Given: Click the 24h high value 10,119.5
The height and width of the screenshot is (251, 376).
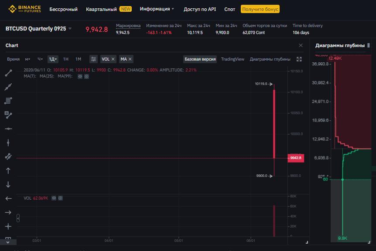Looking at the screenshot, I should [195, 33].
